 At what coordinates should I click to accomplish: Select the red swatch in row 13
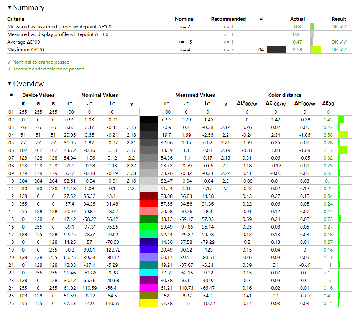point(148,204)
